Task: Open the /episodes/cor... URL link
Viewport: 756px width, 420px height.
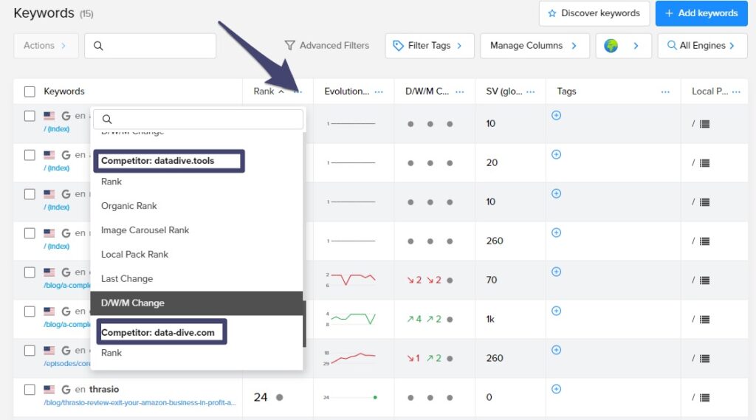Action: [x=66, y=364]
